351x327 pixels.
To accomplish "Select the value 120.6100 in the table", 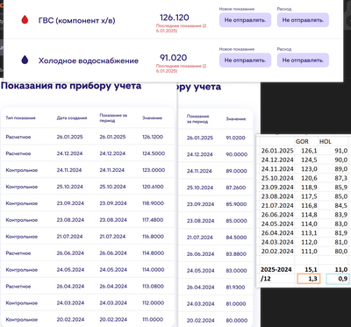I will (x=153, y=187).
